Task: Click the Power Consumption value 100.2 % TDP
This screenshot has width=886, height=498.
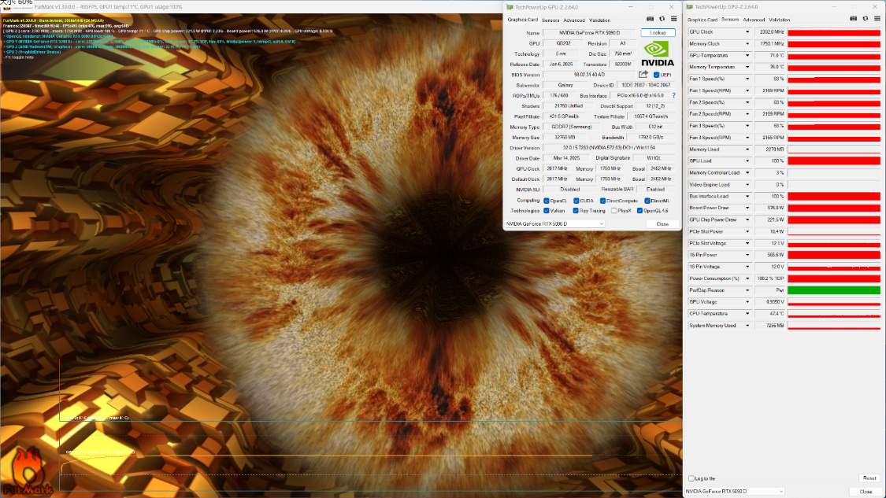Action: 770,279
